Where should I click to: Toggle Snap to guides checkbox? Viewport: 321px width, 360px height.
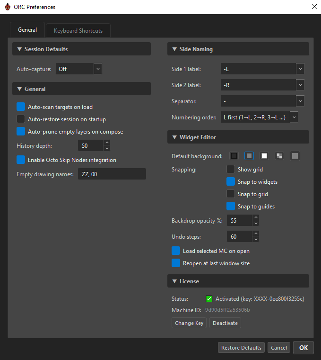(231, 207)
